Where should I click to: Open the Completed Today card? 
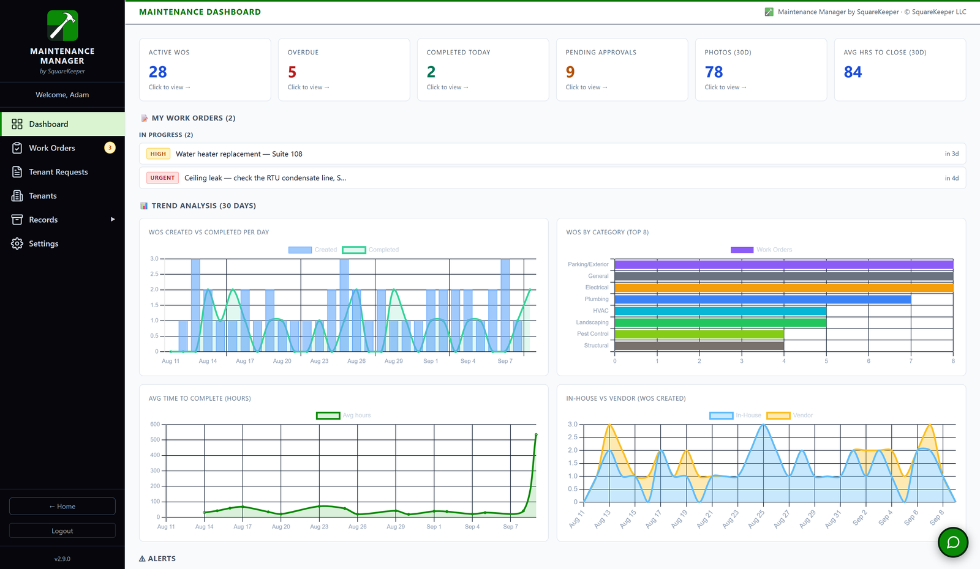[483, 70]
